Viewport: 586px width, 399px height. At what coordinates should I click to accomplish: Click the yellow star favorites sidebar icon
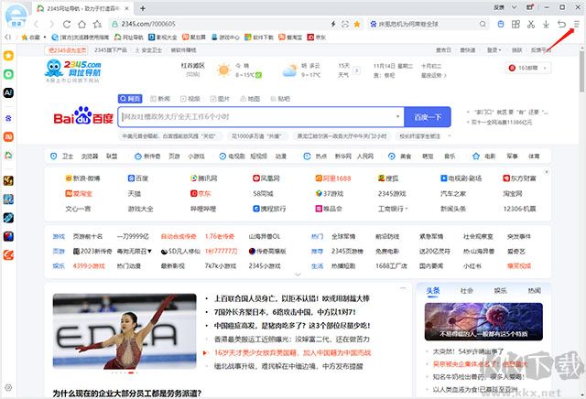point(8,56)
